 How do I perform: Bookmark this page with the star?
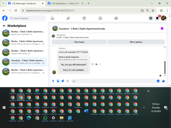153,11
